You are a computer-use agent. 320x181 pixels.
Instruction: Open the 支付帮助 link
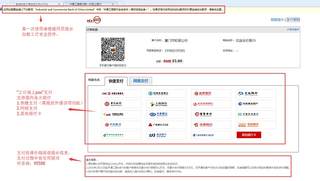(293, 20)
